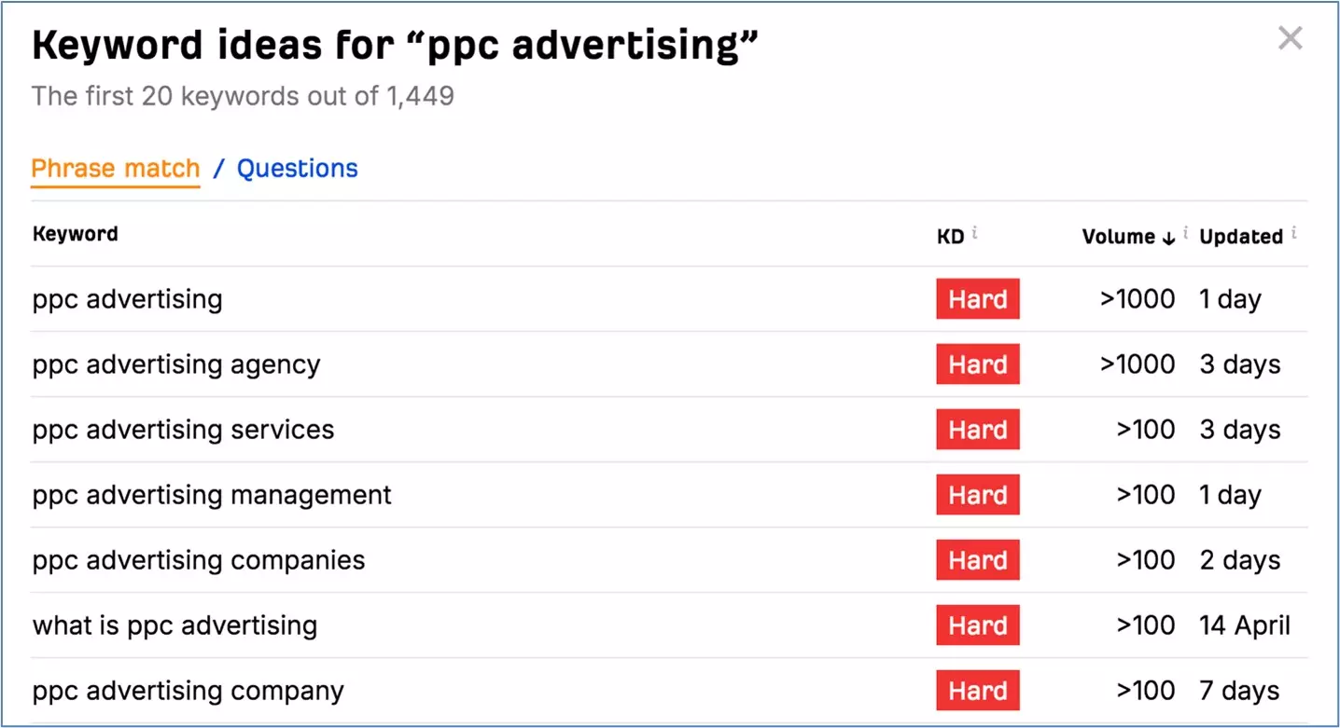The width and height of the screenshot is (1340, 728).
Task: Open "ppc advertising management" keyword
Action: click(213, 495)
